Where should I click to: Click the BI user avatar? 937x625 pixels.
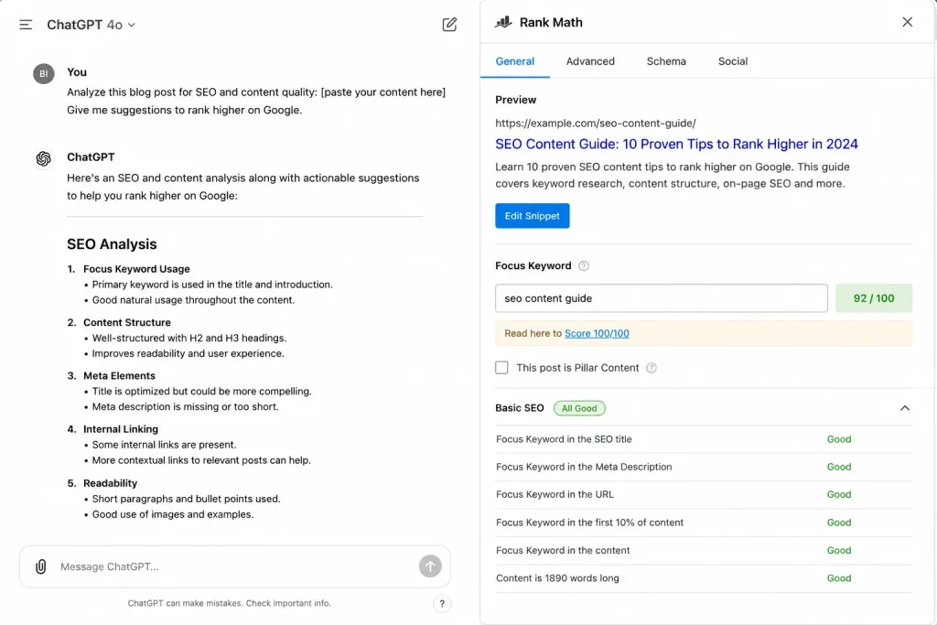[x=44, y=73]
